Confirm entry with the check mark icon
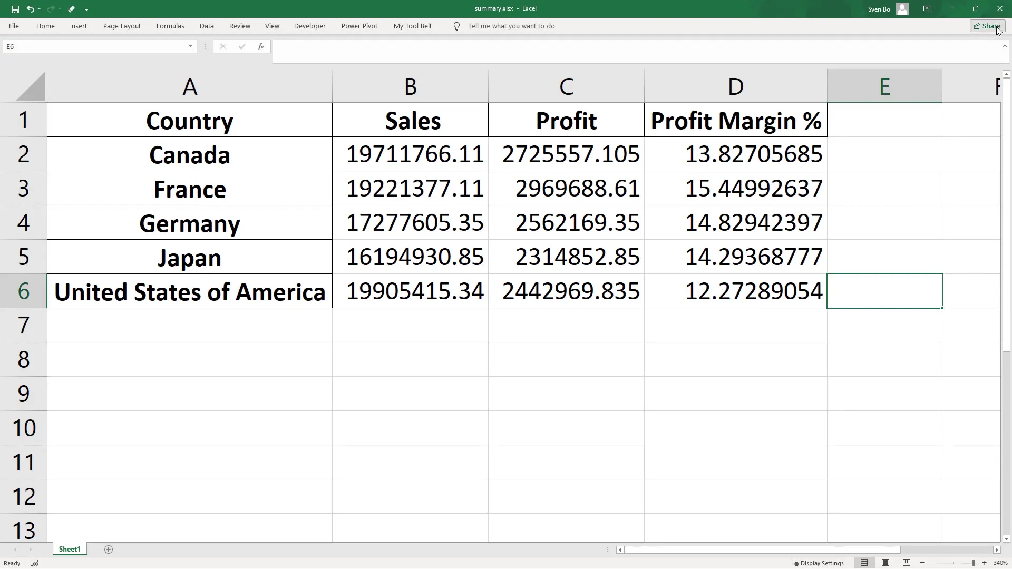This screenshot has height=569, width=1012. click(241, 46)
